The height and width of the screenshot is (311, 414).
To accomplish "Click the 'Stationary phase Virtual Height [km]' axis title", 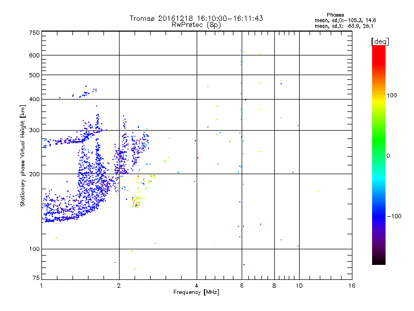I will tap(23, 156).
